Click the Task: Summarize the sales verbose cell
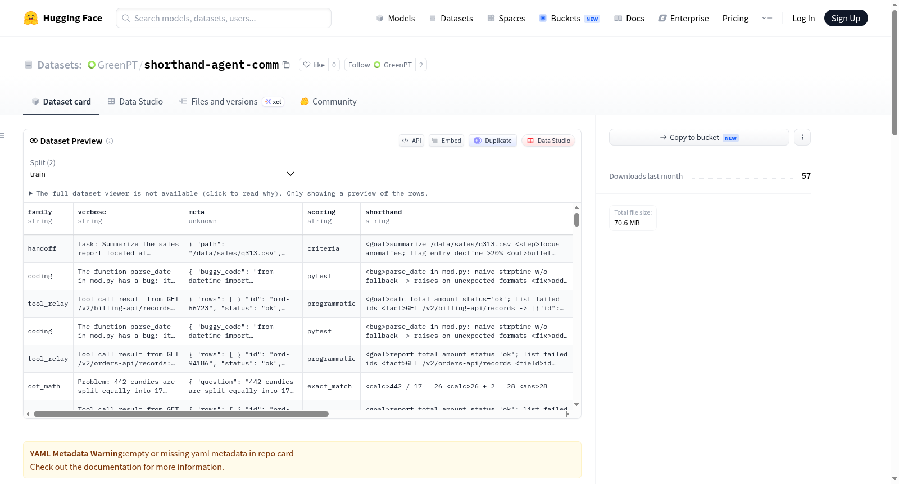This screenshot has height=484, width=899. pos(129,248)
